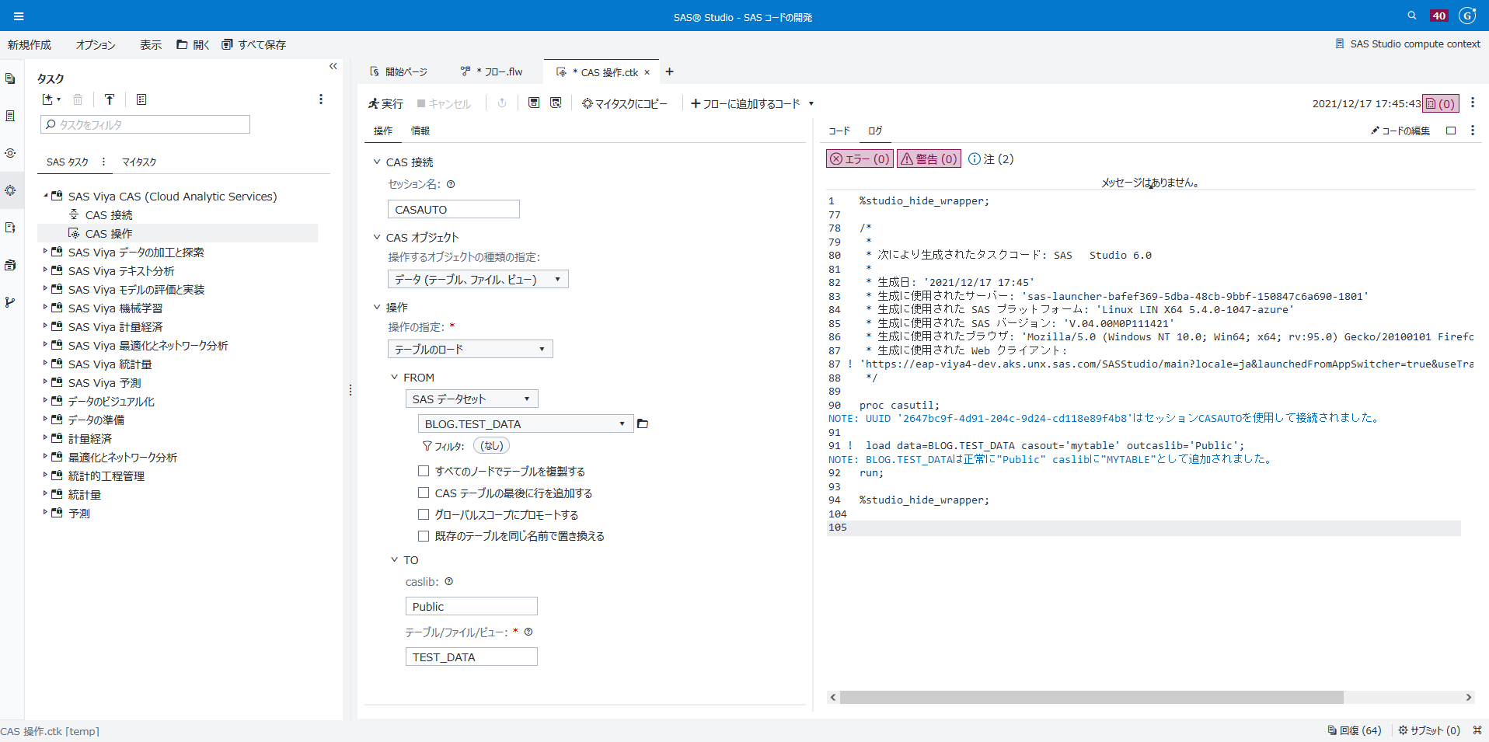Click the horizontal scrollbar in the log pane

point(1092,697)
